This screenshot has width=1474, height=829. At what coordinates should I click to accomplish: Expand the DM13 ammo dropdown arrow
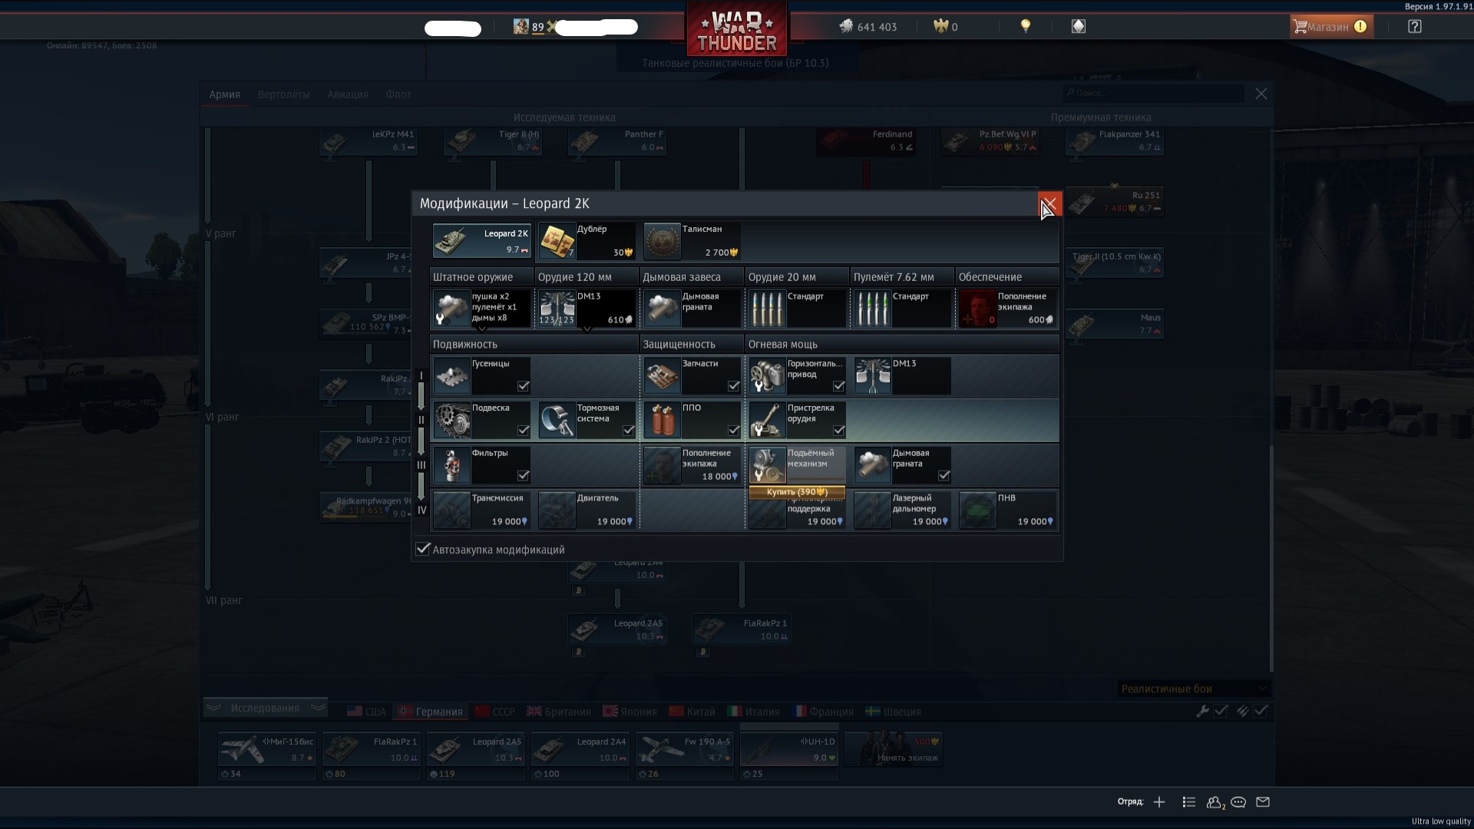(x=587, y=329)
